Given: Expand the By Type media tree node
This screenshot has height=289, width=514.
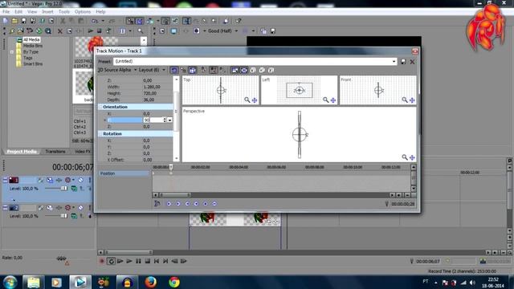Looking at the screenshot, I should pyautogui.click(x=12, y=52).
